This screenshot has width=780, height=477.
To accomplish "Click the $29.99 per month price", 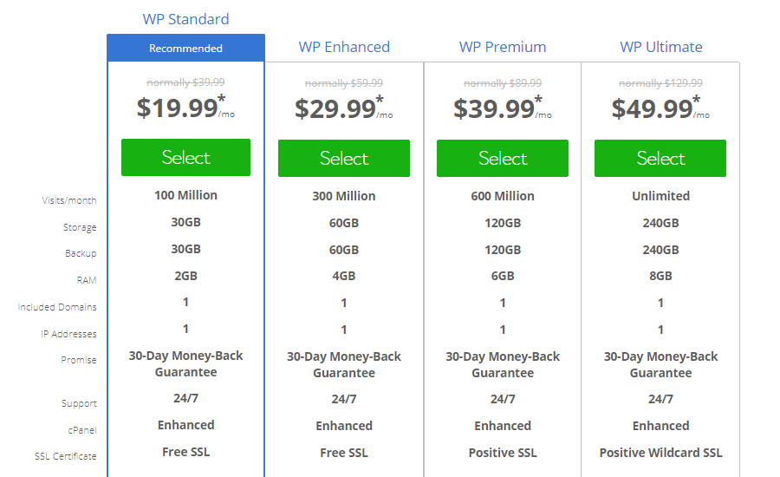I will coord(344,108).
